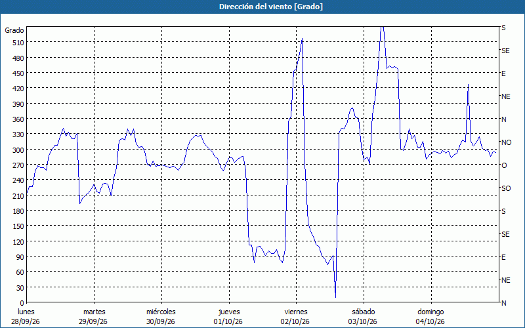525x328 pixels.
Task: Select the 90 value on the degree axis
Action: (20, 257)
